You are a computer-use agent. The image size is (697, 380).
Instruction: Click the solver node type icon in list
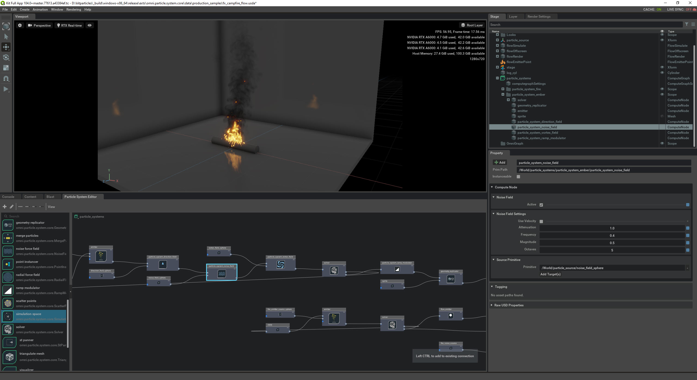click(x=8, y=329)
